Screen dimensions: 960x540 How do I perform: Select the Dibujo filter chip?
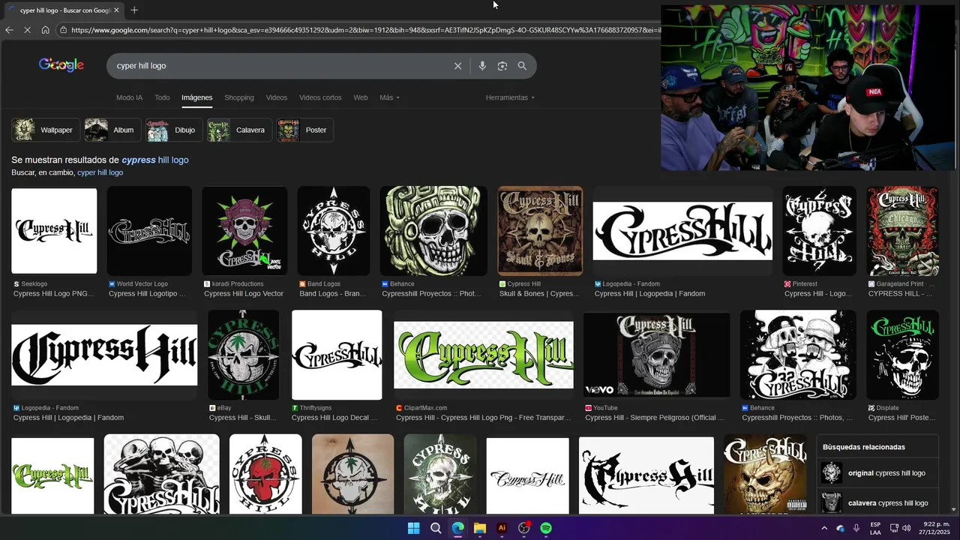pyautogui.click(x=173, y=130)
